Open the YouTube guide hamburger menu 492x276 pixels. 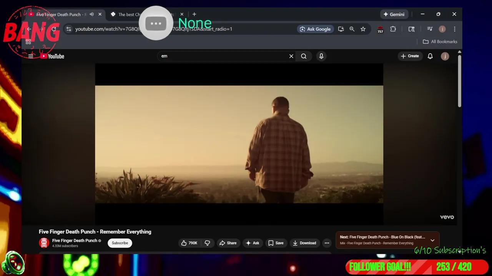(31, 56)
